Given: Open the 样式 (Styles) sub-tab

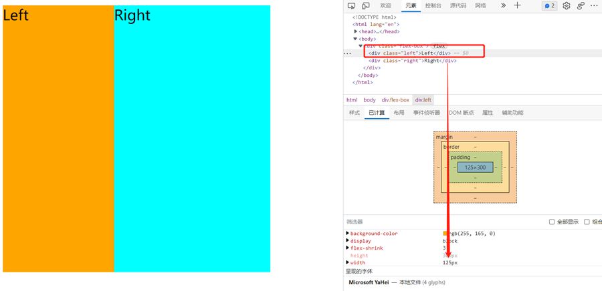Looking at the screenshot, I should (x=355, y=113).
